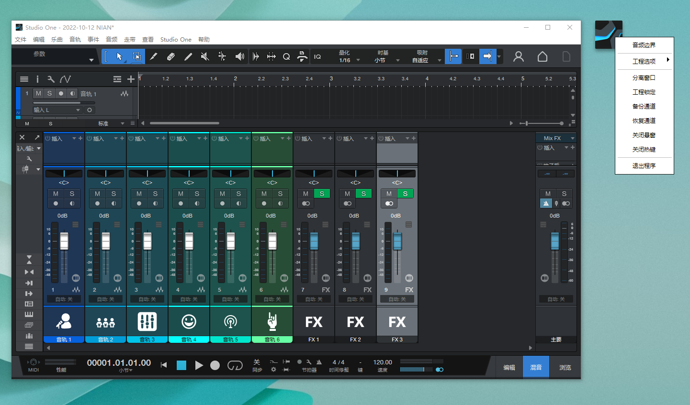The height and width of the screenshot is (405, 690).
Task: Click the pan slider on channel 6
Action: click(272, 173)
